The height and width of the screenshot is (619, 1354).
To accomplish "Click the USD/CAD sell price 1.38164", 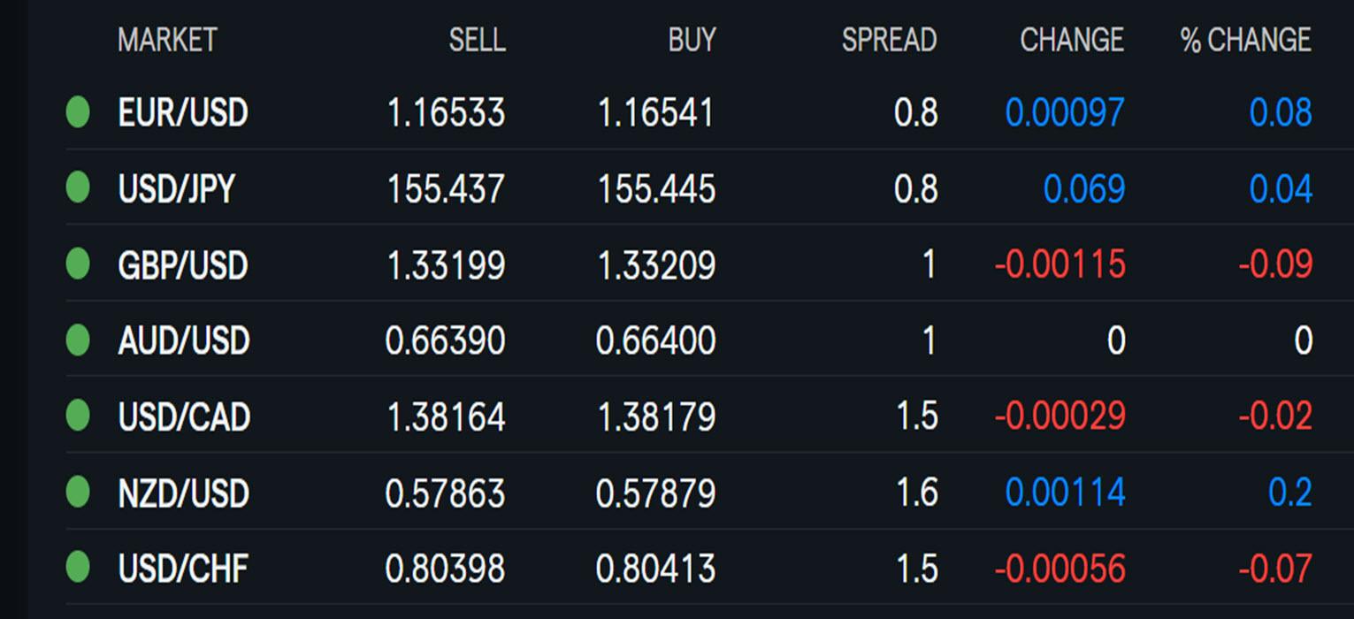I will pyautogui.click(x=447, y=416).
